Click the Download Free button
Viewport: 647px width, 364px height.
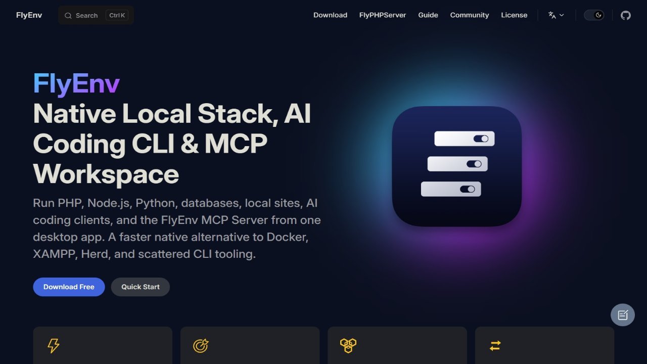coord(69,287)
